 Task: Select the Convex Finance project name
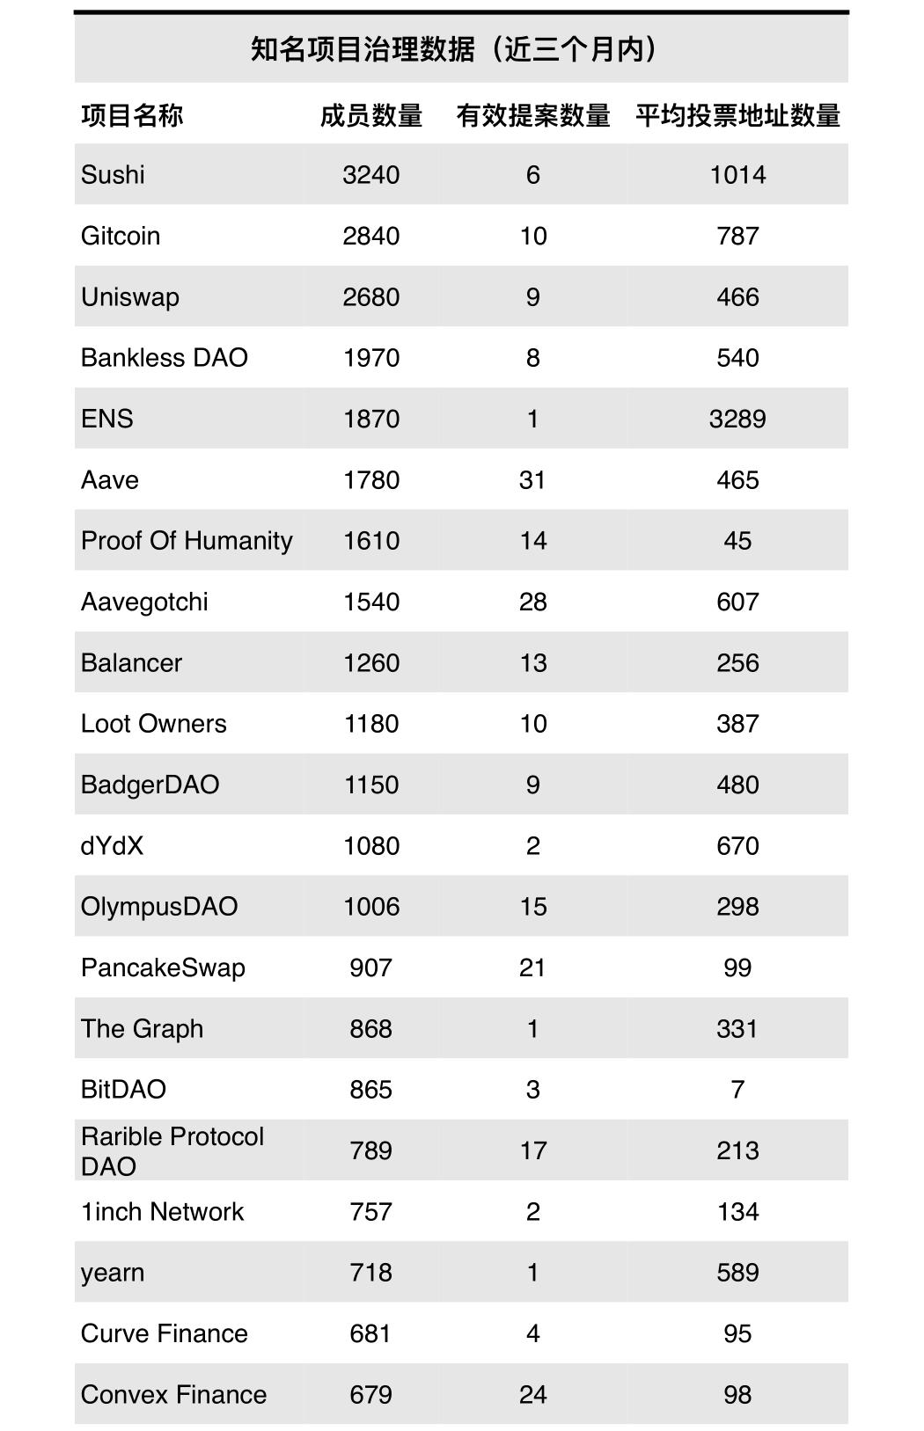pyautogui.click(x=173, y=1394)
